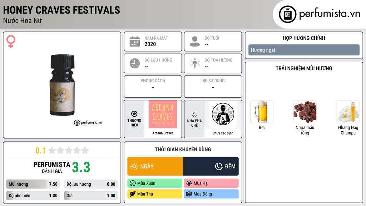Select the Mùa Thu season button
This screenshot has width=366, height=206.
tap(155, 194)
